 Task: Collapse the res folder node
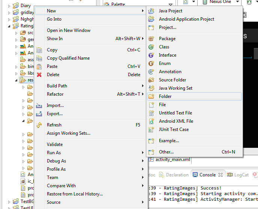click(x=16, y=80)
